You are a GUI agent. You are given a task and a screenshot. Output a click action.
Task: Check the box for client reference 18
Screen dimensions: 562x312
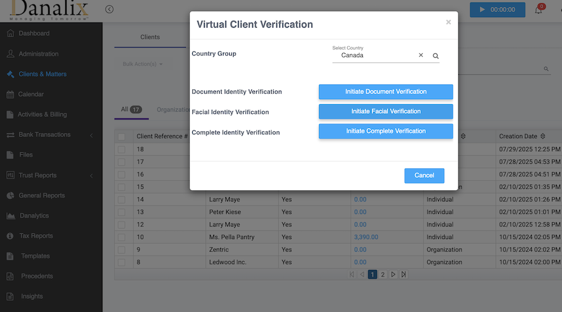pyautogui.click(x=122, y=149)
